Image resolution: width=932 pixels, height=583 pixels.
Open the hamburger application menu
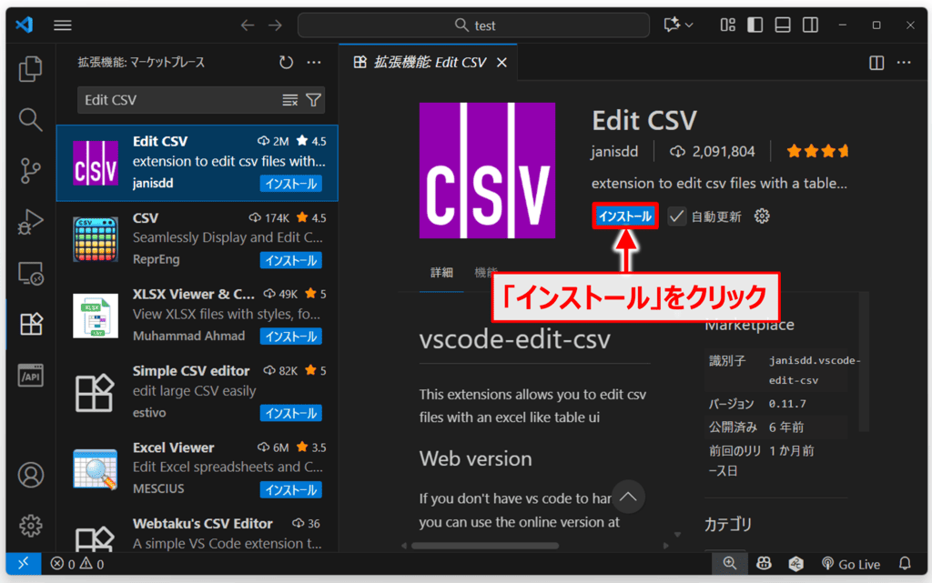tap(63, 25)
